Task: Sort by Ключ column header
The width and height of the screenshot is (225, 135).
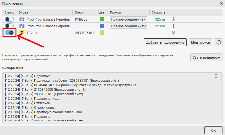Action: pos(79,12)
